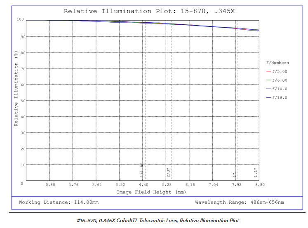Click the Relative Illumination Plot title

tap(149, 11)
